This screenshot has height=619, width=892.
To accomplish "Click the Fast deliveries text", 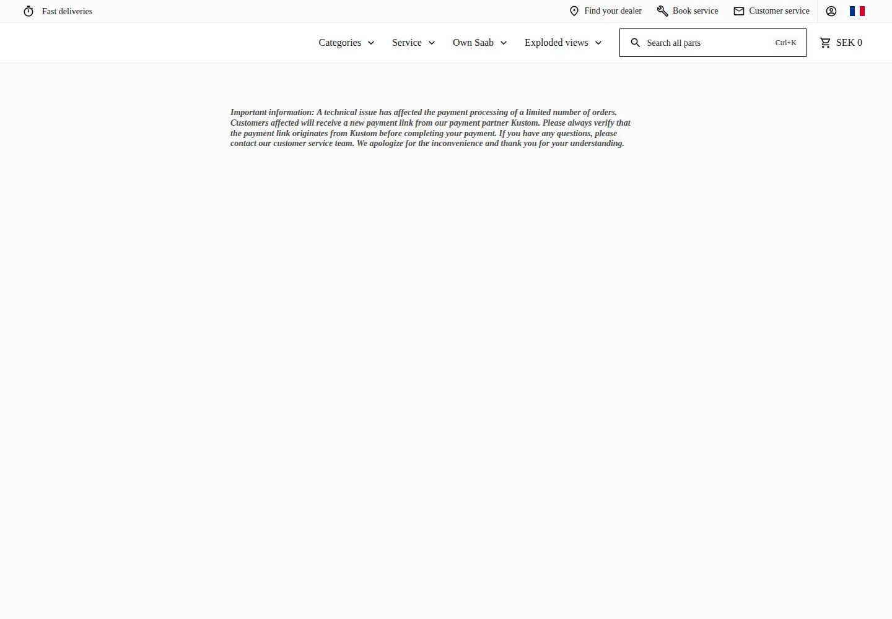I will 68,11.
